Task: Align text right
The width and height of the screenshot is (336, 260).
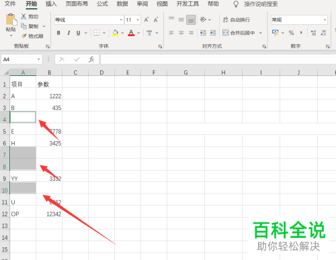Action: [x=191, y=33]
